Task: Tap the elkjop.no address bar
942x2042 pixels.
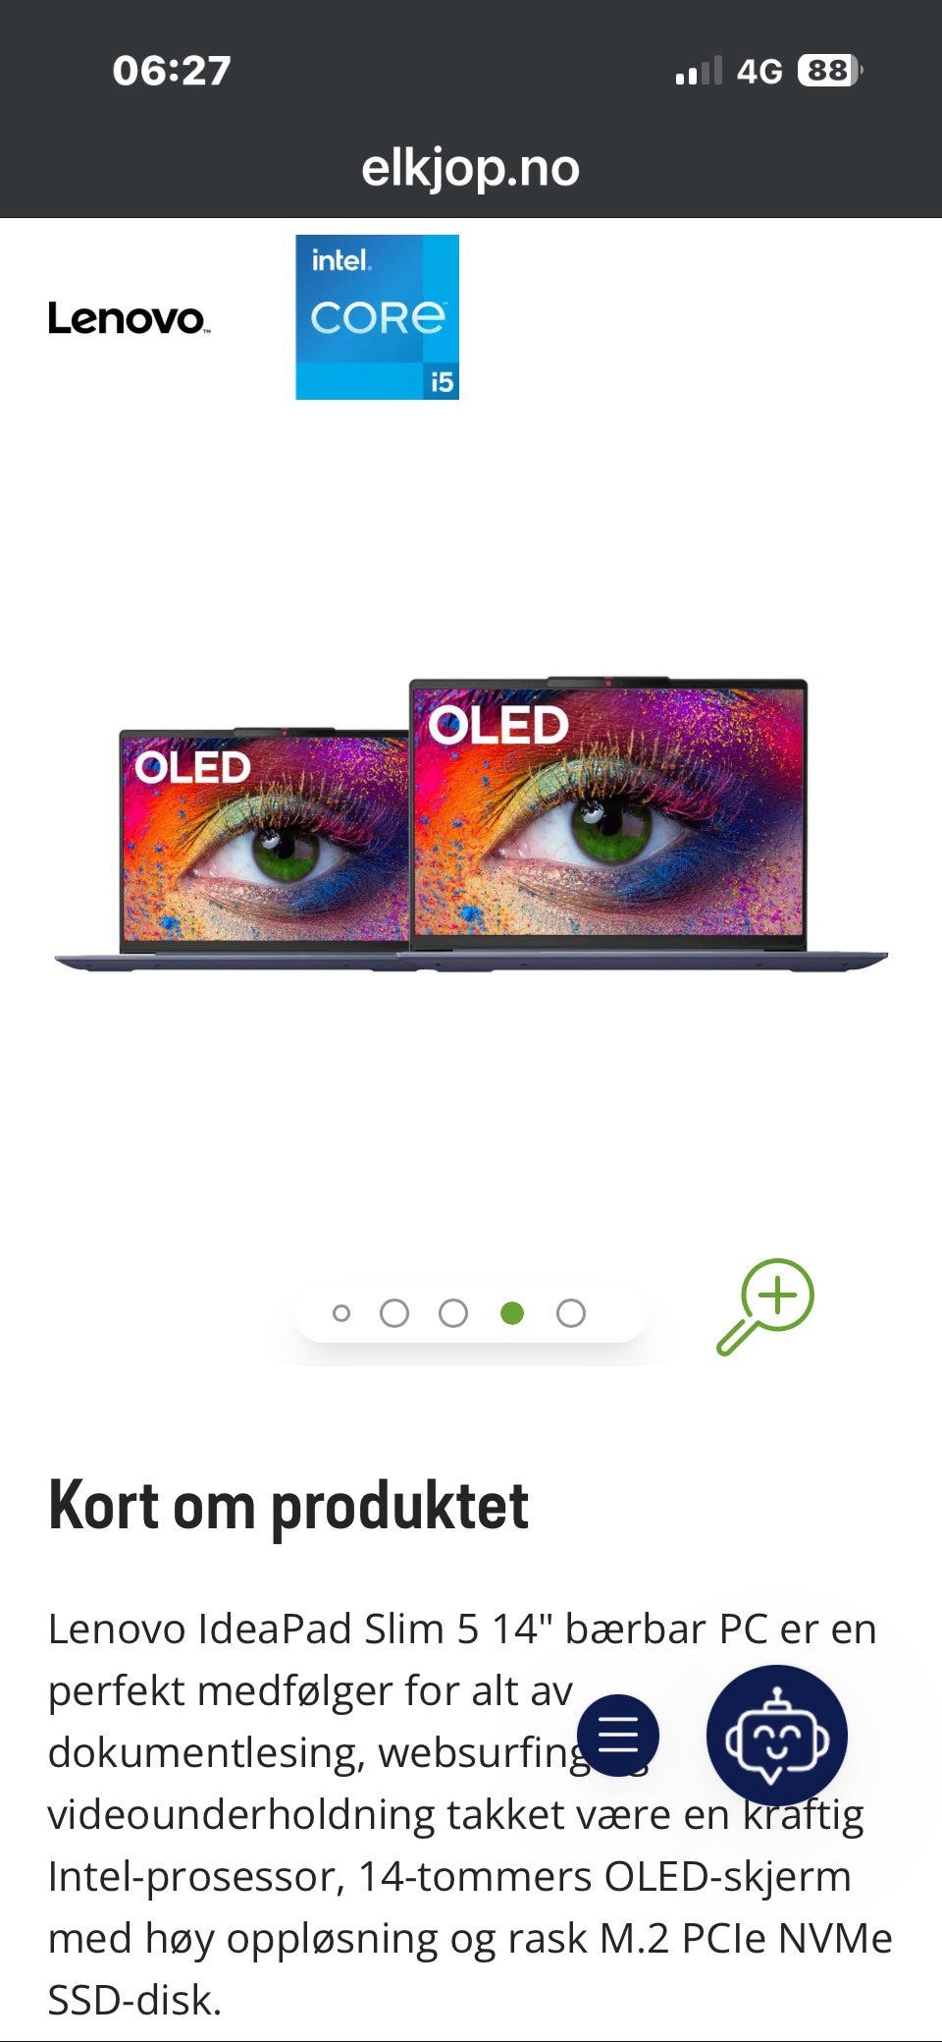Action: click(471, 168)
